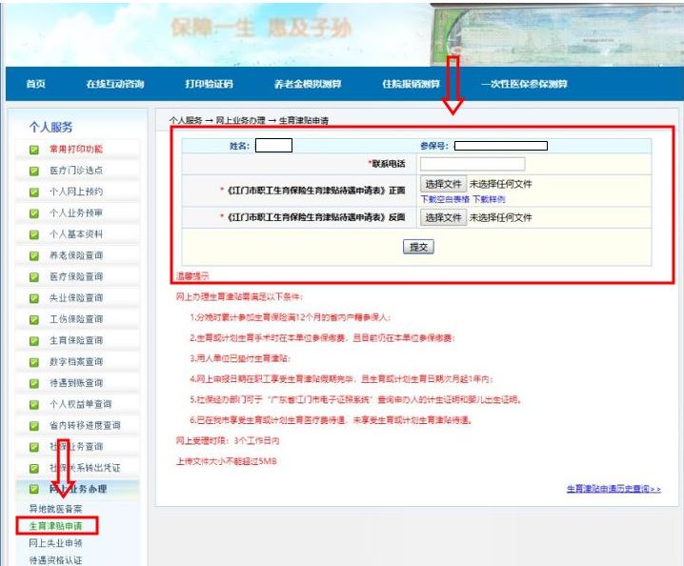Image resolution: width=684 pixels, height=566 pixels.
Task: Expand 数字档案查询 sidebar section
Action: click(x=78, y=362)
